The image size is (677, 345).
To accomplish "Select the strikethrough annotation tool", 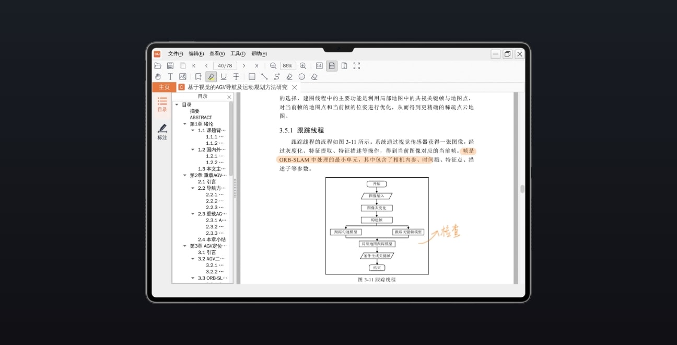I will pos(236,76).
